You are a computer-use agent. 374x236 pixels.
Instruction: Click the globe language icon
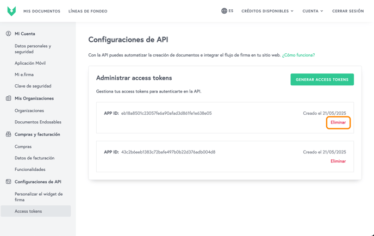click(x=224, y=11)
